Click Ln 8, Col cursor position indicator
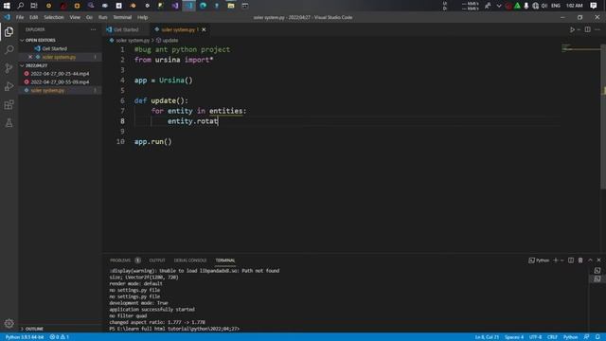The height and width of the screenshot is (341, 606). tap(487, 337)
